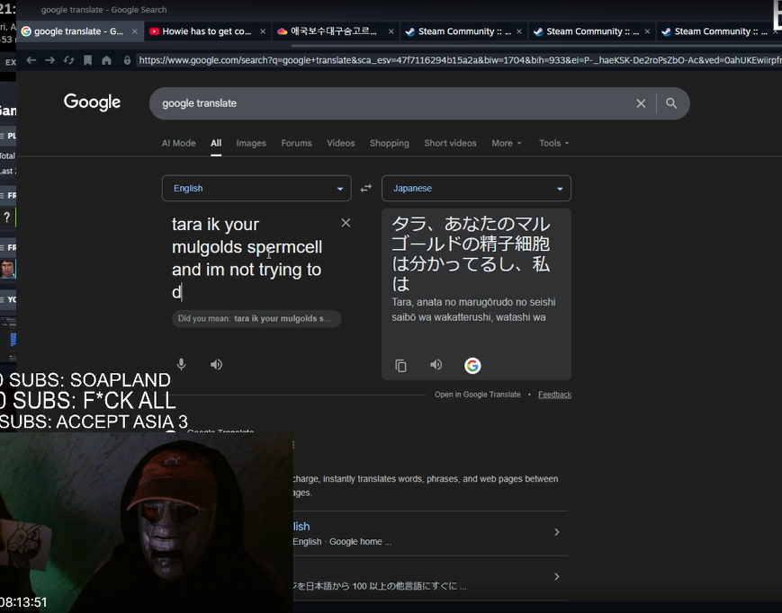782x613 pixels.
Task: Click the browser address bar URL
Action: (459, 60)
